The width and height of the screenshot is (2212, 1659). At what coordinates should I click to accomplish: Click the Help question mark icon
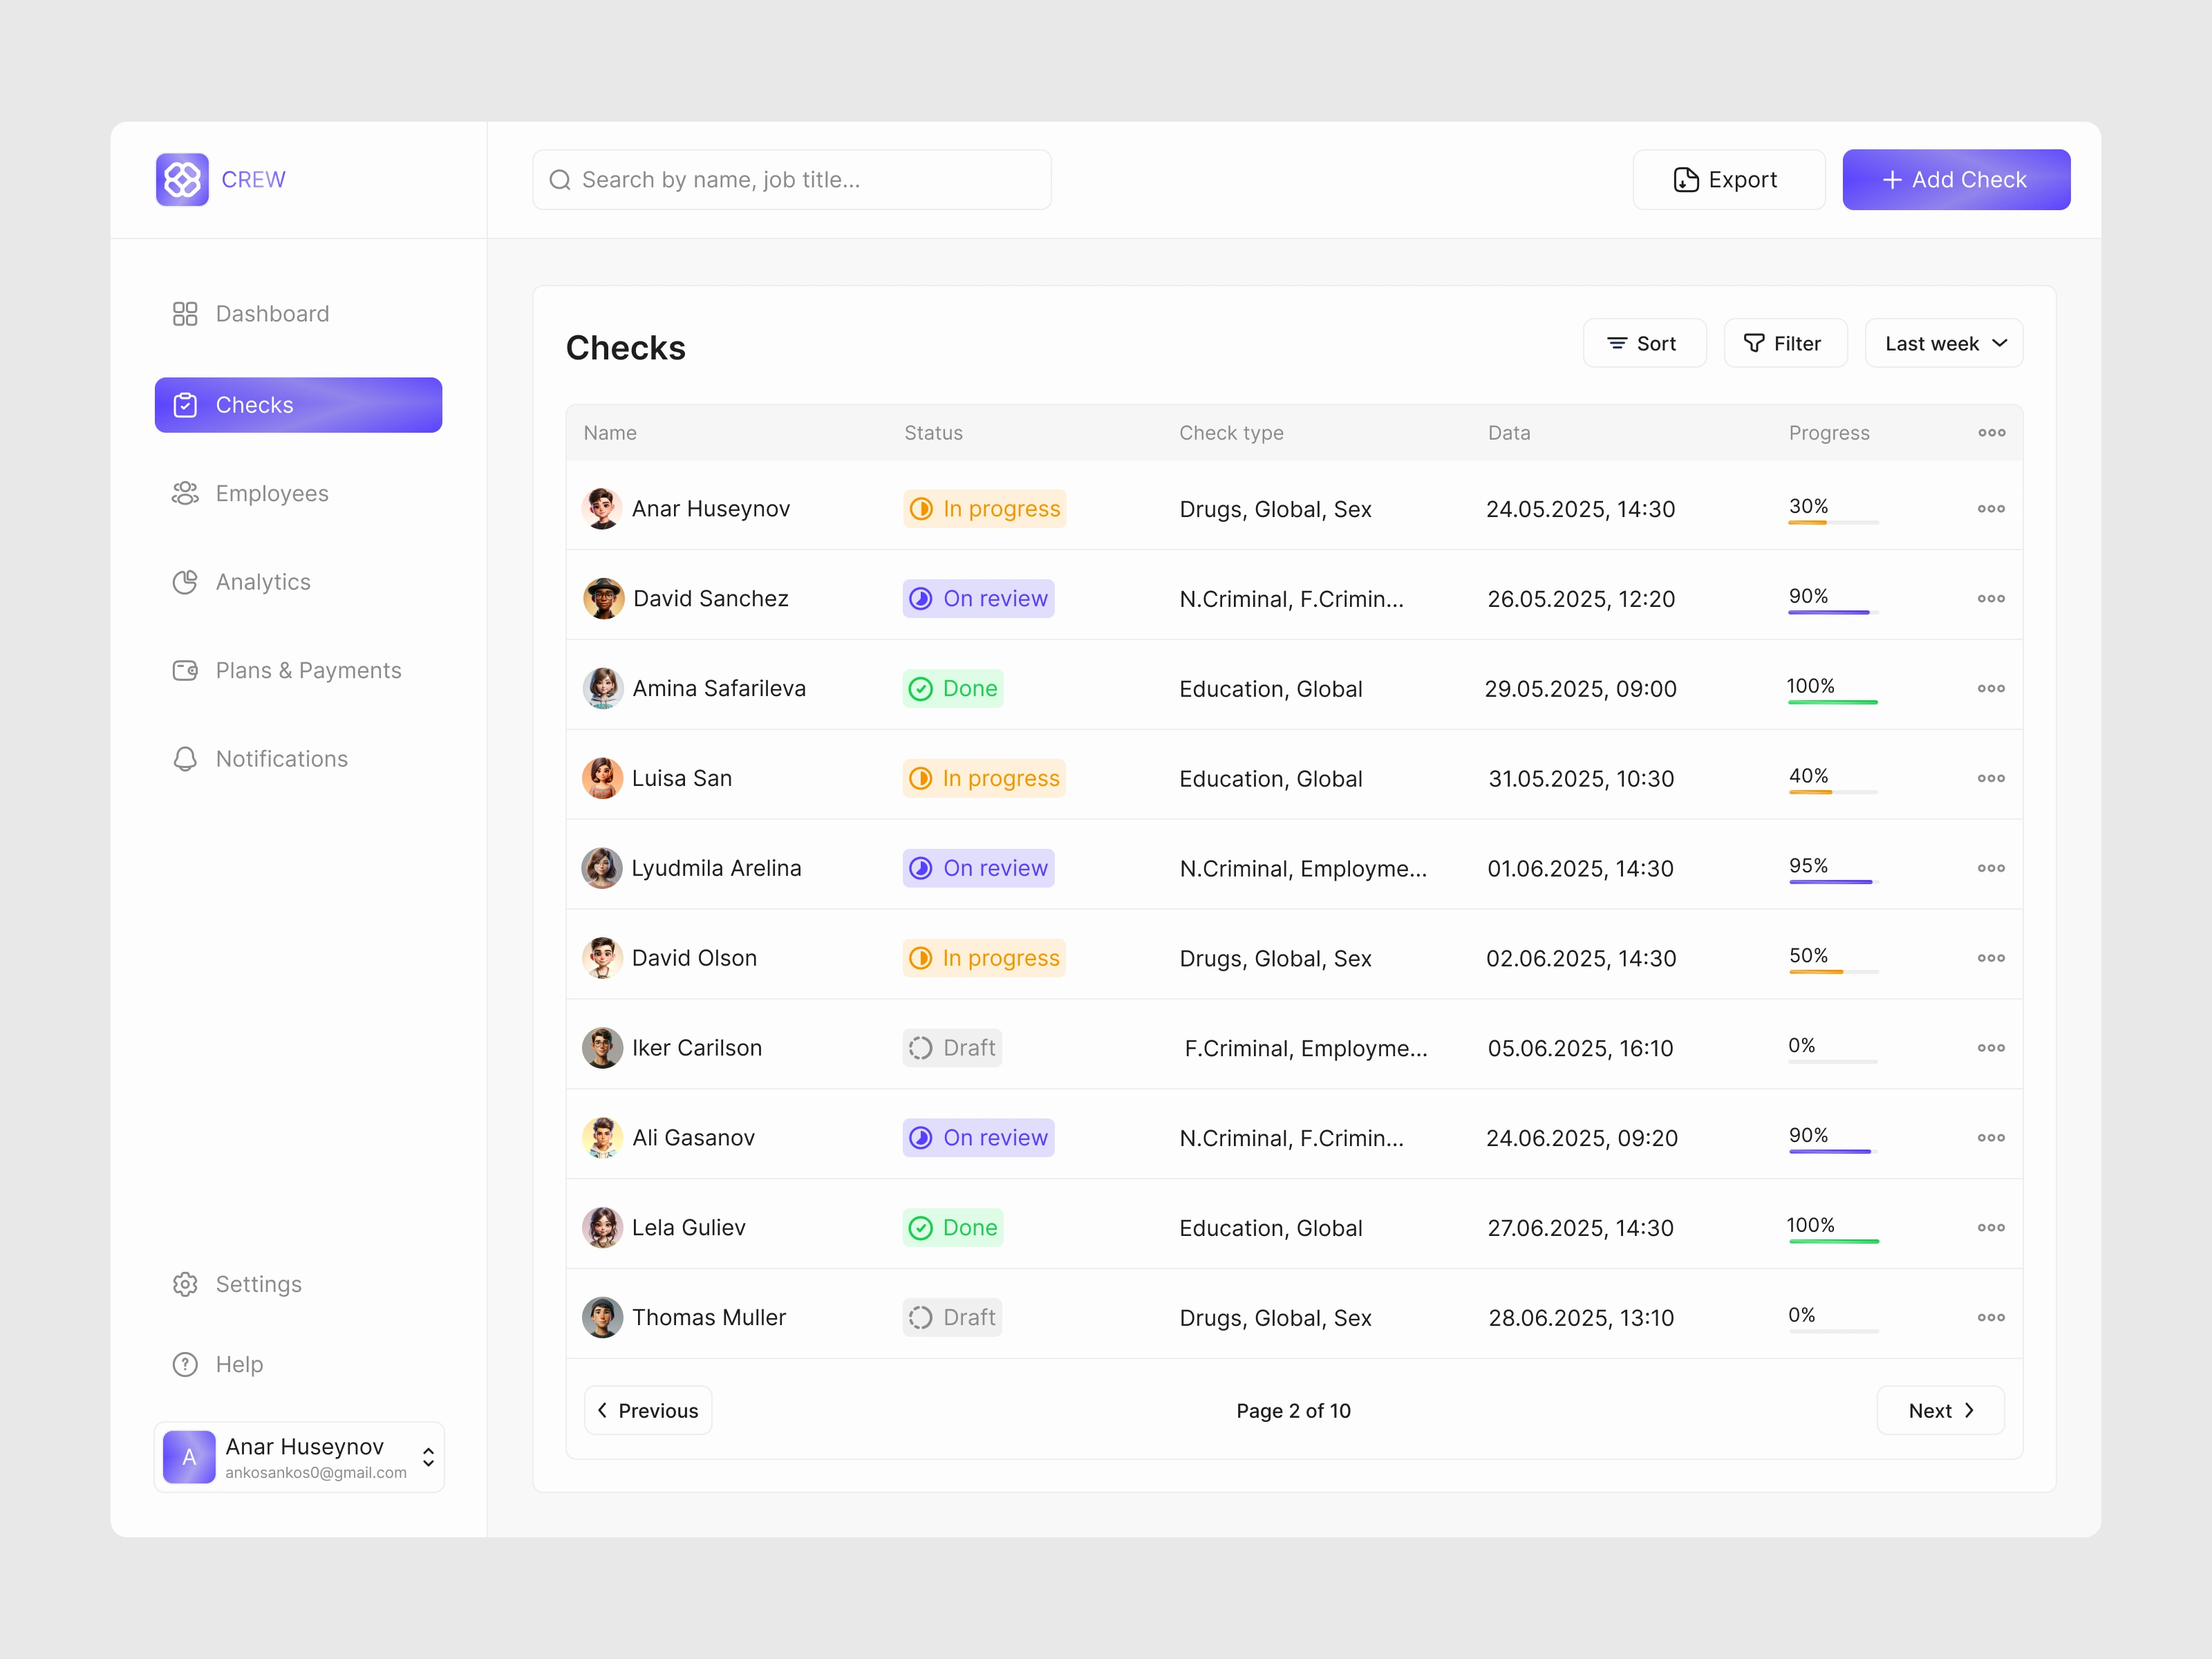[185, 1365]
